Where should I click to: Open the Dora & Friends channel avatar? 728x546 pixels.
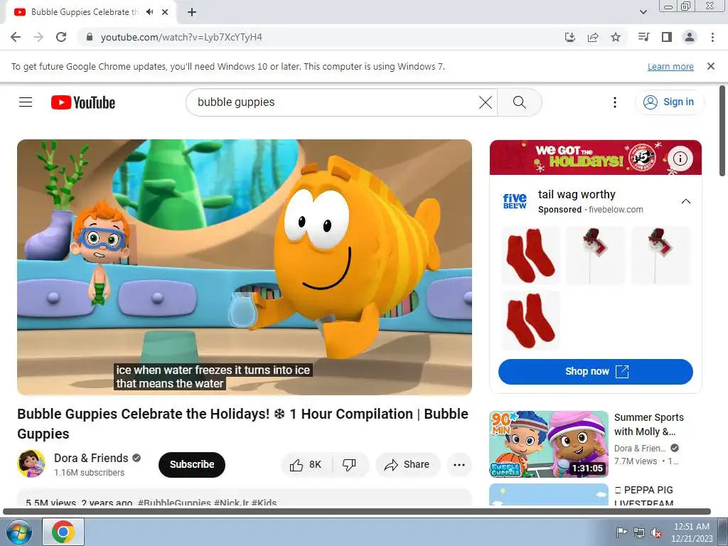tap(31, 464)
